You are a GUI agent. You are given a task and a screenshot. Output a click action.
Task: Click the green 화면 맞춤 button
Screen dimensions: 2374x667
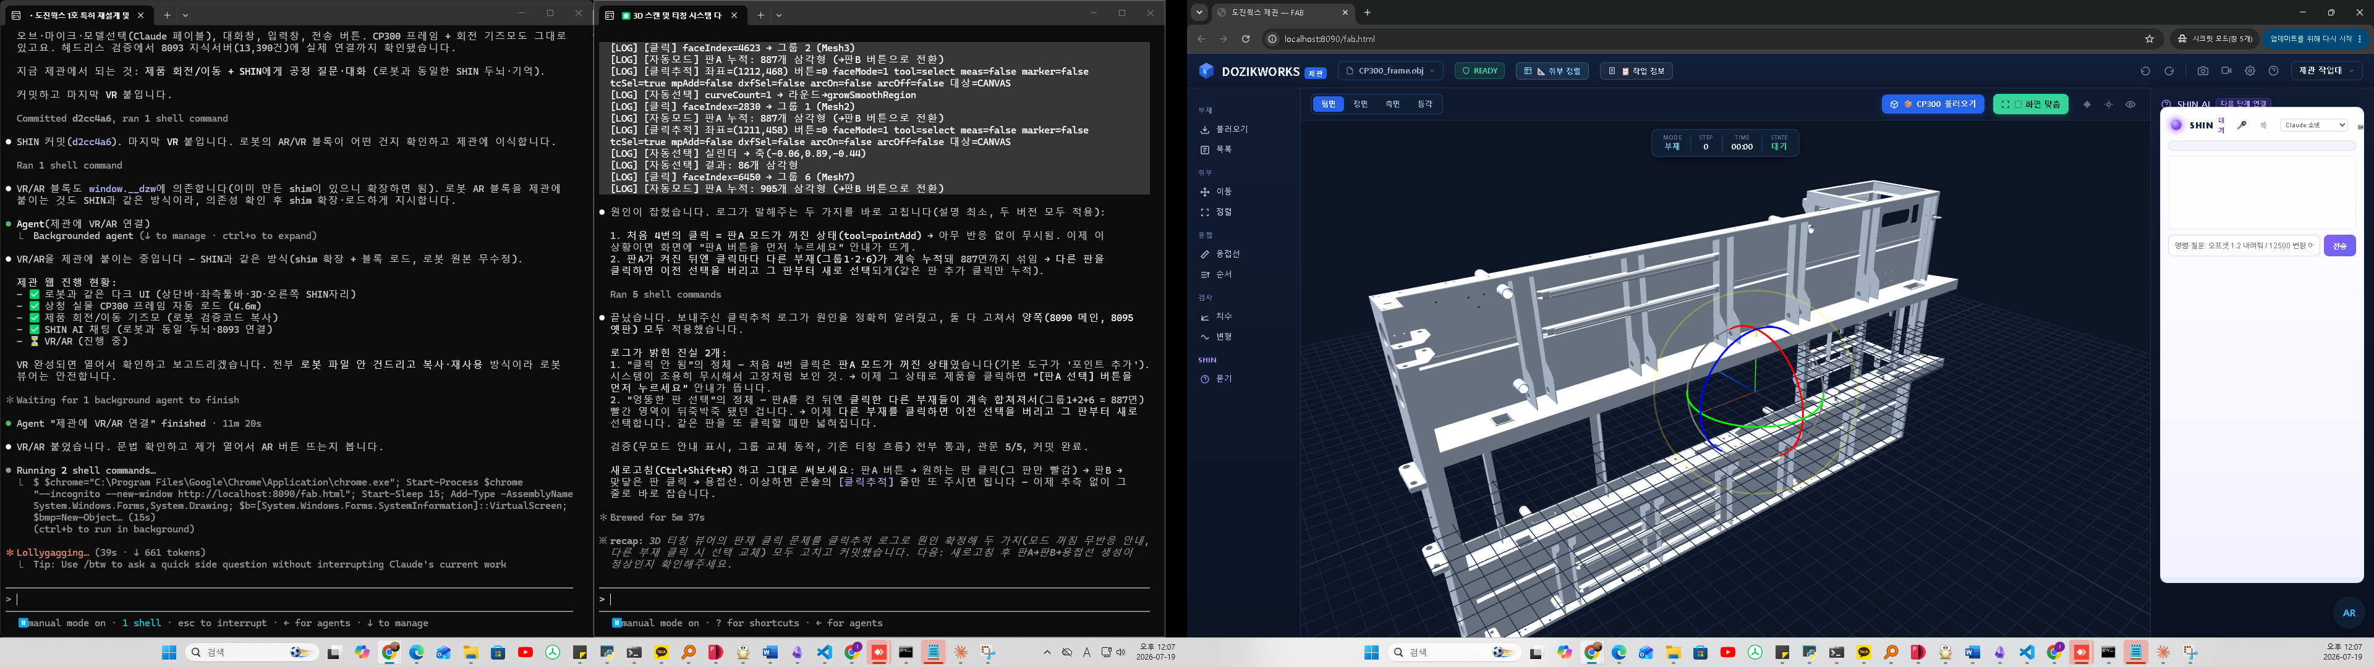[x=2030, y=104]
